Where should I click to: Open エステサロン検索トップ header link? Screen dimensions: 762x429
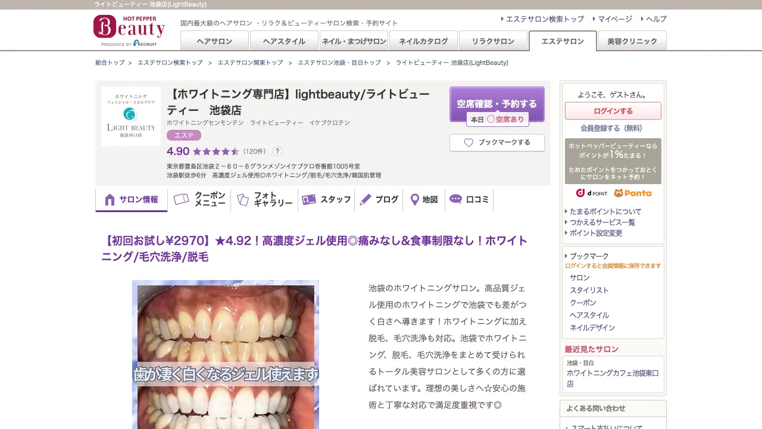[x=545, y=19]
